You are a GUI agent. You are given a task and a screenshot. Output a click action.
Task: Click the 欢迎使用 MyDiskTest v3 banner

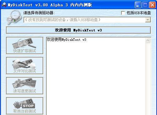78,30
